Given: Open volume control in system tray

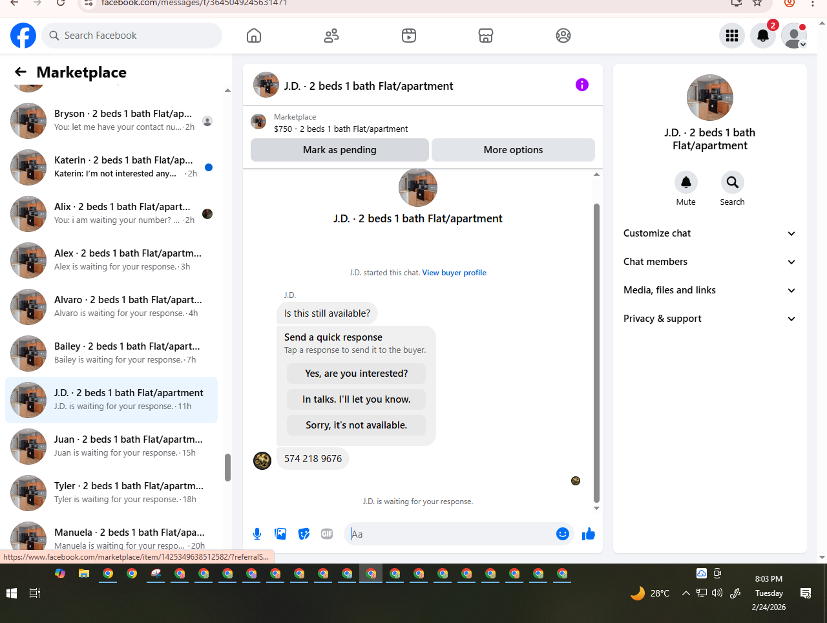Looking at the screenshot, I should tap(717, 593).
